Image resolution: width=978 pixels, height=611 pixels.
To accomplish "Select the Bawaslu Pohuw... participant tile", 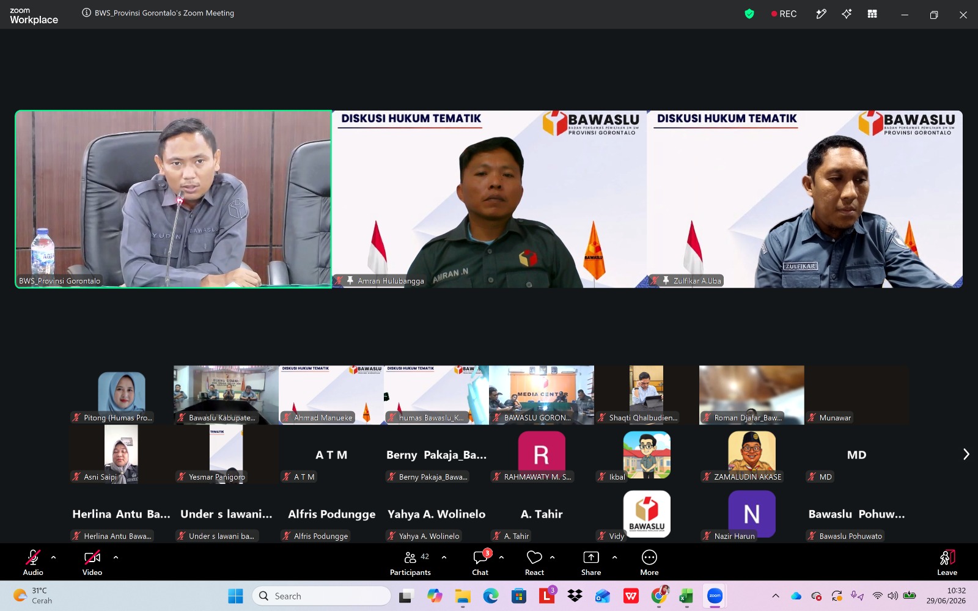I will click(857, 513).
